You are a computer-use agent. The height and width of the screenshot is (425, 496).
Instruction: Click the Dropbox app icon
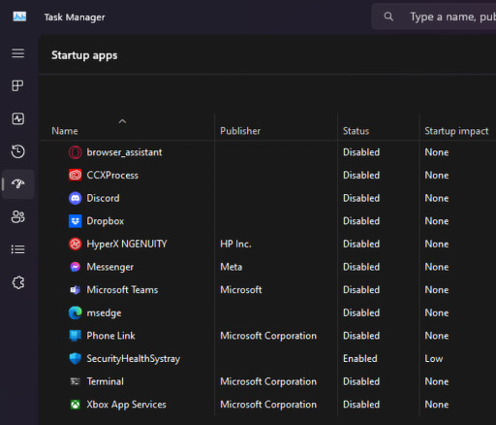(x=76, y=221)
